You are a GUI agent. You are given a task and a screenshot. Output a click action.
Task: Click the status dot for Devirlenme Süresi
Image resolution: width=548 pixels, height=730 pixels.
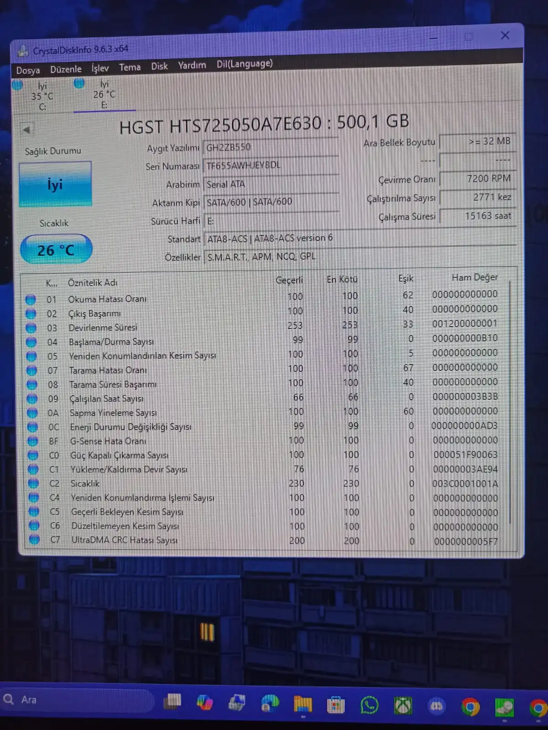pyautogui.click(x=31, y=328)
